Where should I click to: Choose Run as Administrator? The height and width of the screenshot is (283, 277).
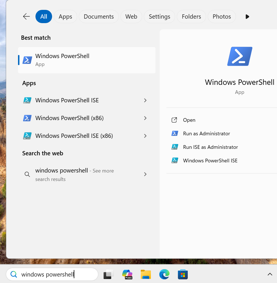(207, 134)
